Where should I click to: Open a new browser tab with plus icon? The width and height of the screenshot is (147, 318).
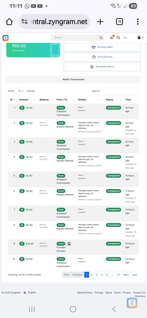[100, 22]
